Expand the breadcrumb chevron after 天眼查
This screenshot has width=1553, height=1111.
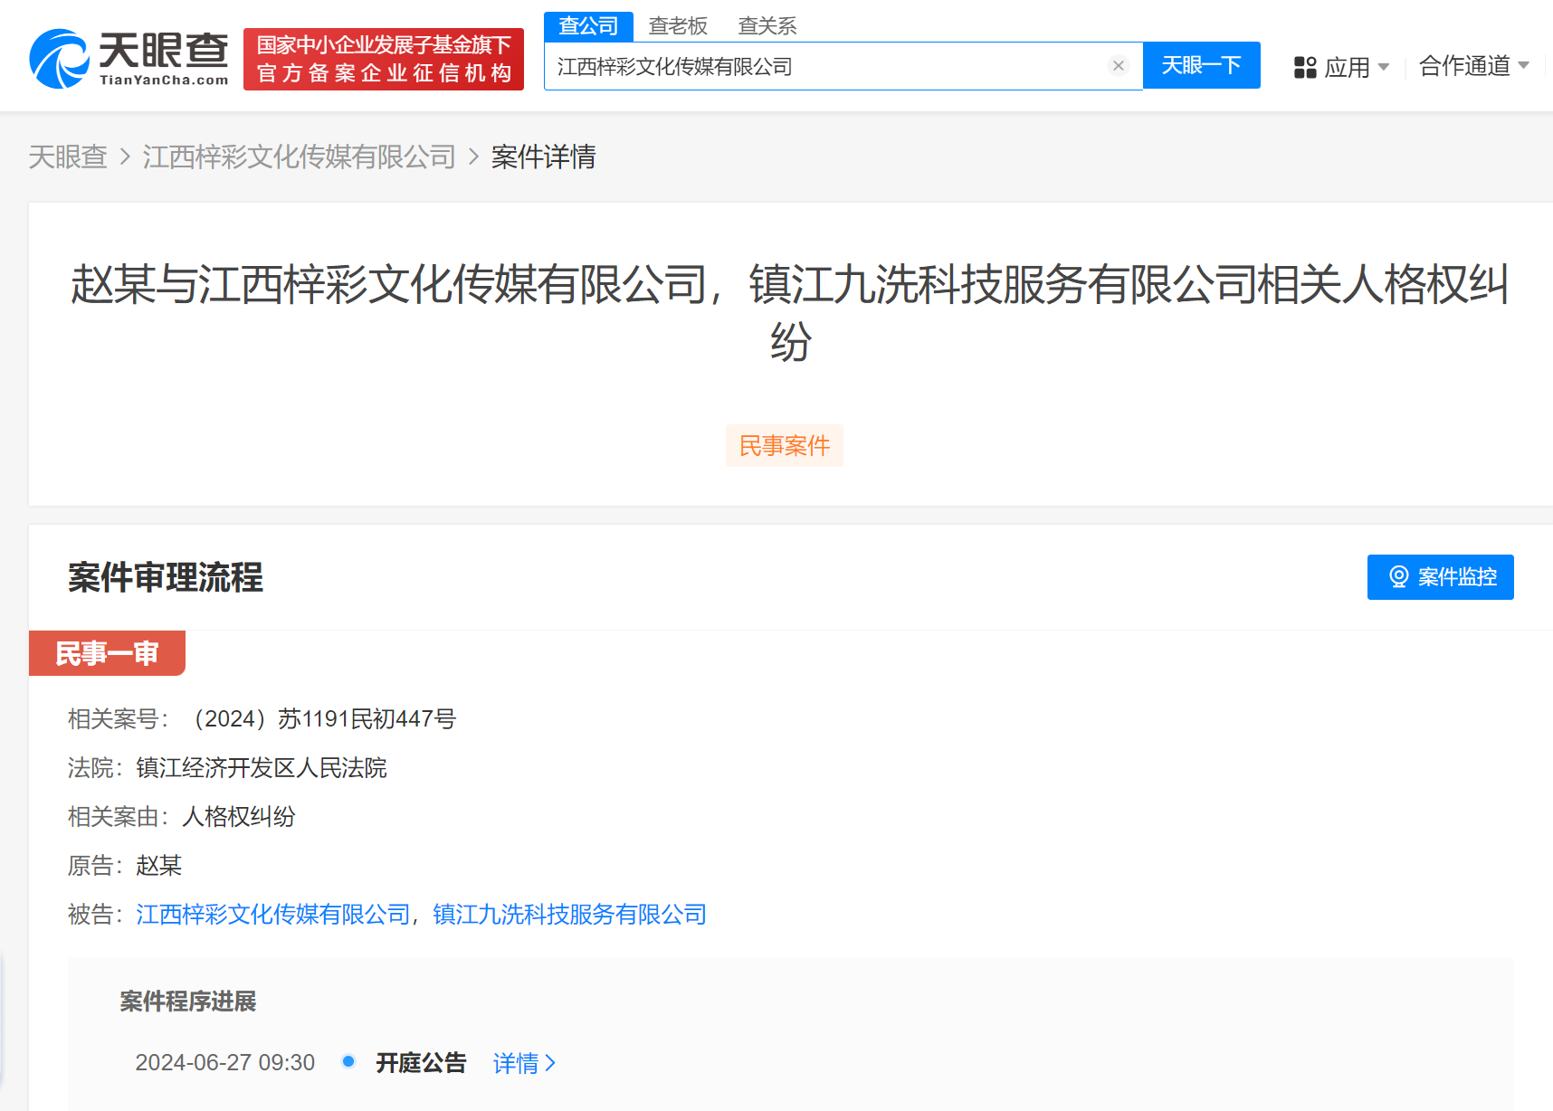click(x=126, y=157)
